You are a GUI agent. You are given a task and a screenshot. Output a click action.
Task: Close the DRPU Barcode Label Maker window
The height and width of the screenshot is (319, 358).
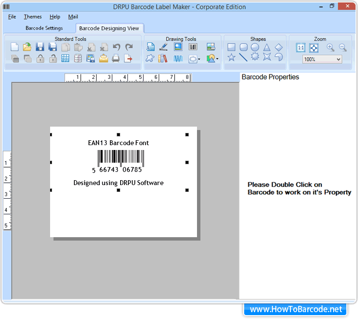(x=347, y=6)
